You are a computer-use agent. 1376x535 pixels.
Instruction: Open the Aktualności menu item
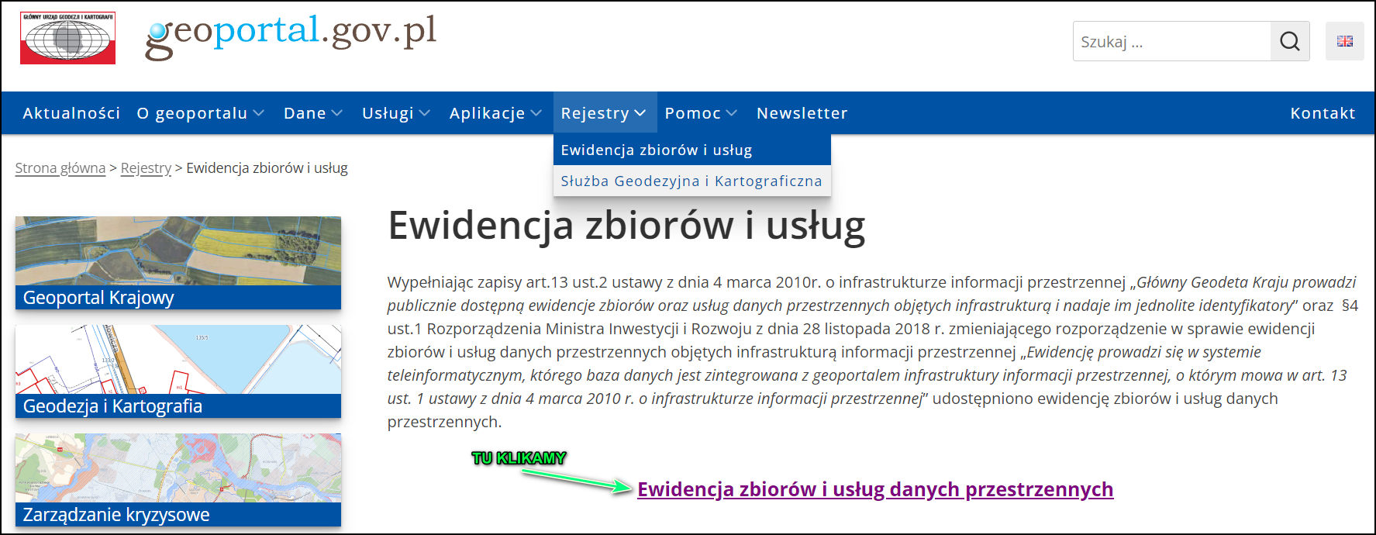coord(71,113)
